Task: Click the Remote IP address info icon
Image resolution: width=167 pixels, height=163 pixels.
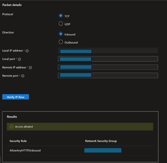Action: point(30,68)
